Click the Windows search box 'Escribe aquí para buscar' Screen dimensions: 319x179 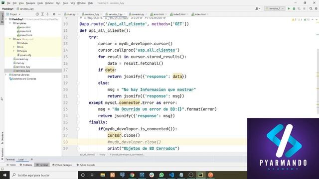click(44, 175)
